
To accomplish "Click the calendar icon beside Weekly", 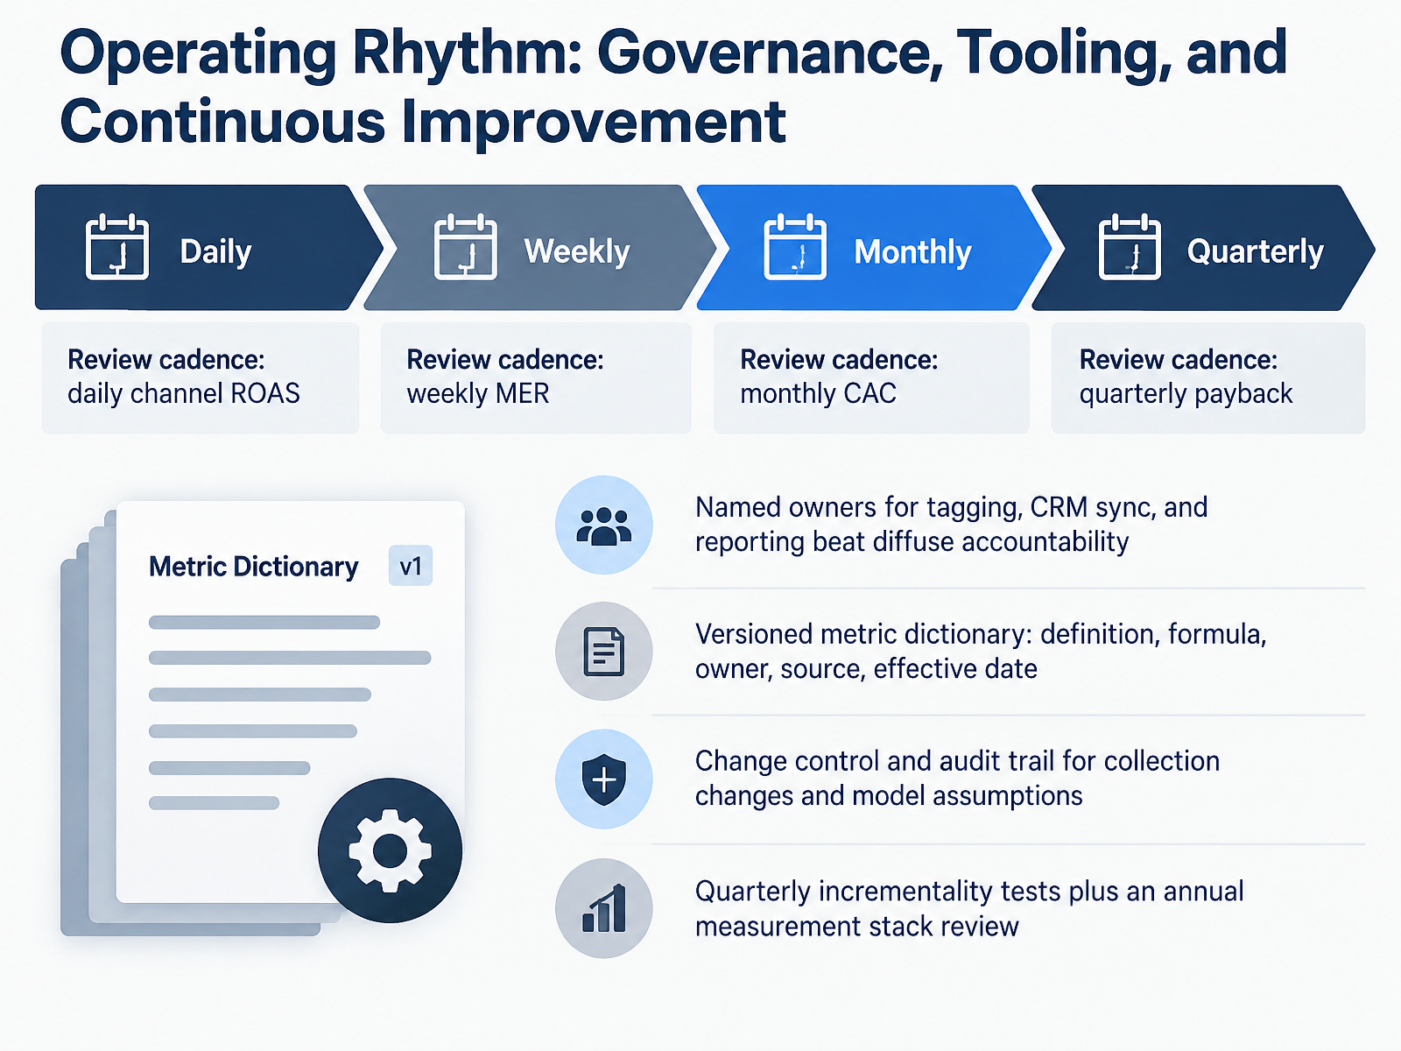I will [466, 247].
